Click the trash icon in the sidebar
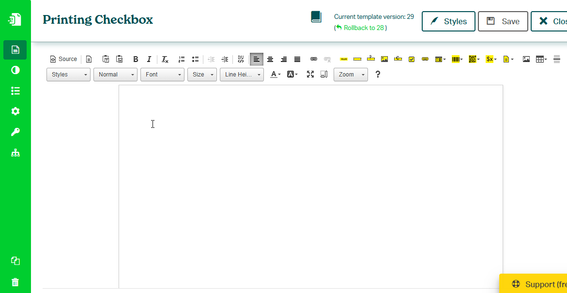Image resolution: width=567 pixels, height=293 pixels. click(15, 282)
